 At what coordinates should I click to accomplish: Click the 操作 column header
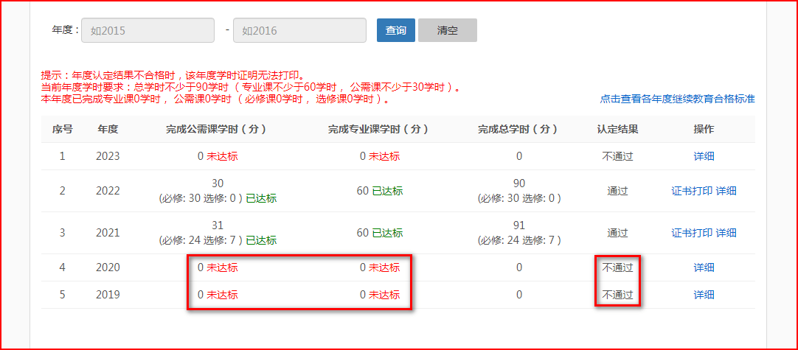click(x=704, y=129)
